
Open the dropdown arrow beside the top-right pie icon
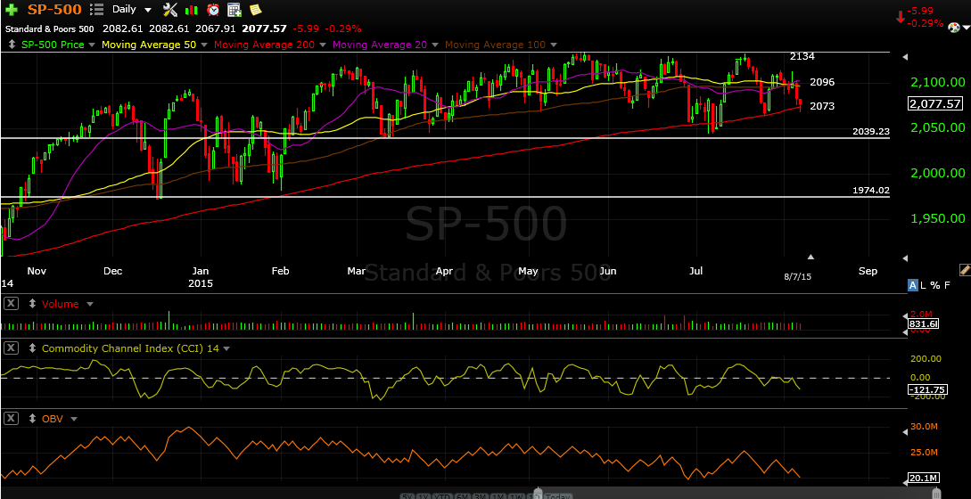point(966,28)
